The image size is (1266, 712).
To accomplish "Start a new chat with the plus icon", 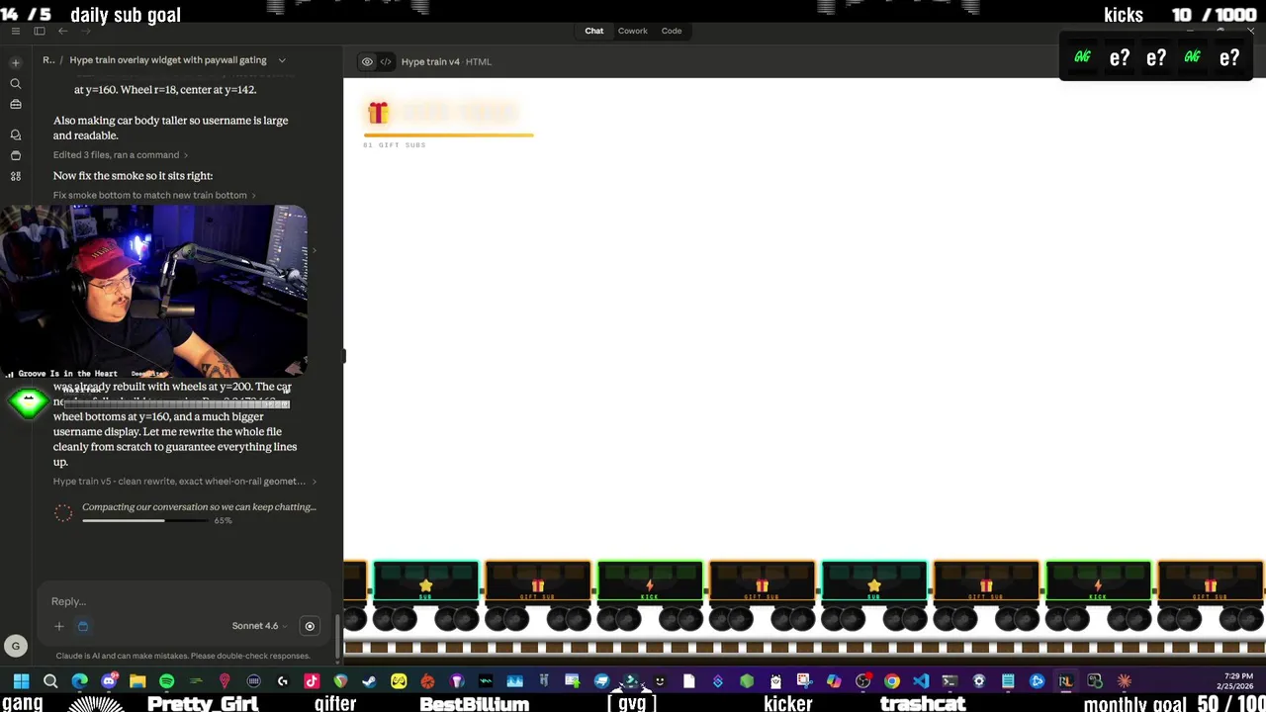I will (15, 62).
